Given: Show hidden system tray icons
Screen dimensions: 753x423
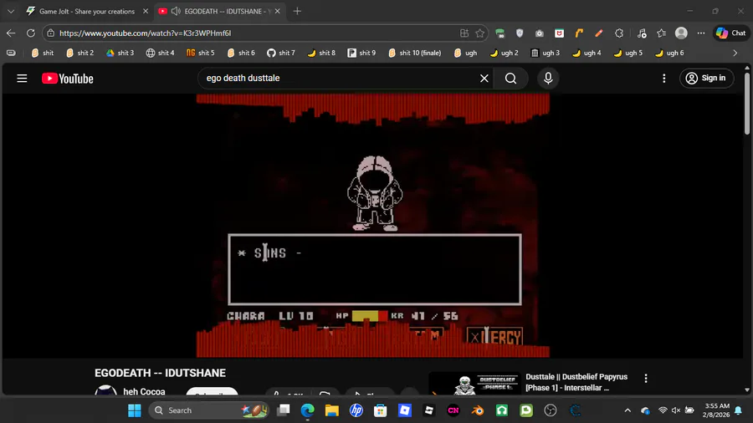Looking at the screenshot, I should tap(627, 410).
